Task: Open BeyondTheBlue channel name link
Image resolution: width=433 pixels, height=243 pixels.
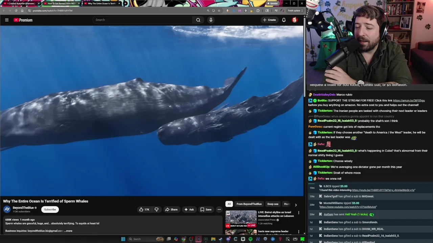Action: coord(23,208)
